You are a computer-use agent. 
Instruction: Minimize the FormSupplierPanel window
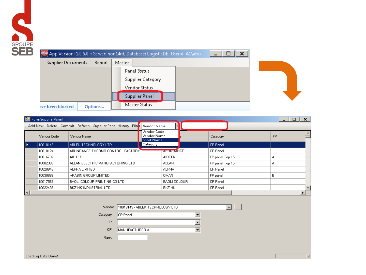coord(284,119)
